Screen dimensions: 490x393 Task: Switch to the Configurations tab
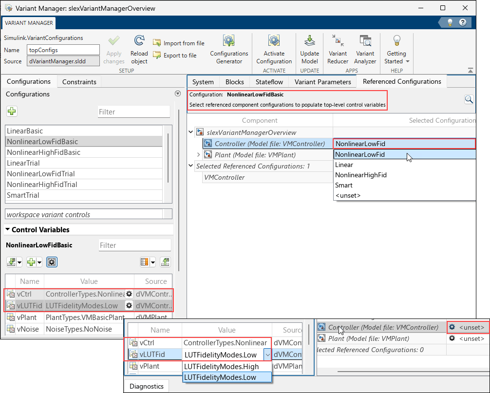pos(29,81)
